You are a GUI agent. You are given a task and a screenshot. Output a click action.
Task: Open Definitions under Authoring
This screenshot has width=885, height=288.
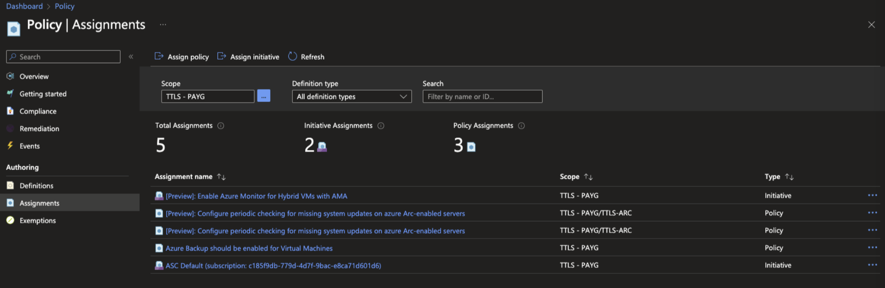coord(36,186)
